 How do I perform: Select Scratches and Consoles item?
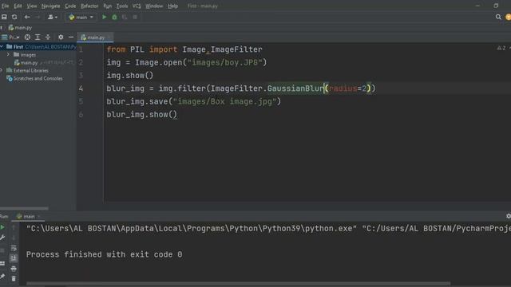[34, 78]
